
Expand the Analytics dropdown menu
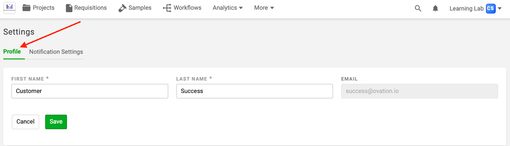(228, 8)
